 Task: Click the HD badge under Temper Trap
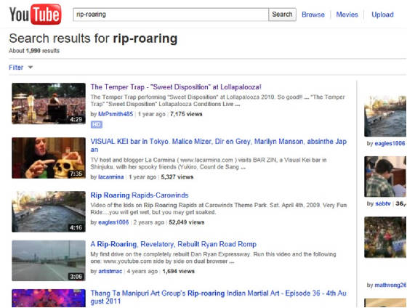pyautogui.click(x=96, y=124)
